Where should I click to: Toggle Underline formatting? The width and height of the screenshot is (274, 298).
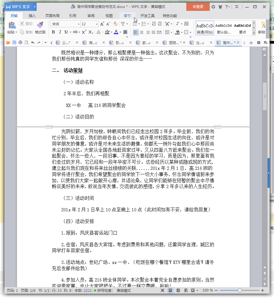[x=66, y=32]
